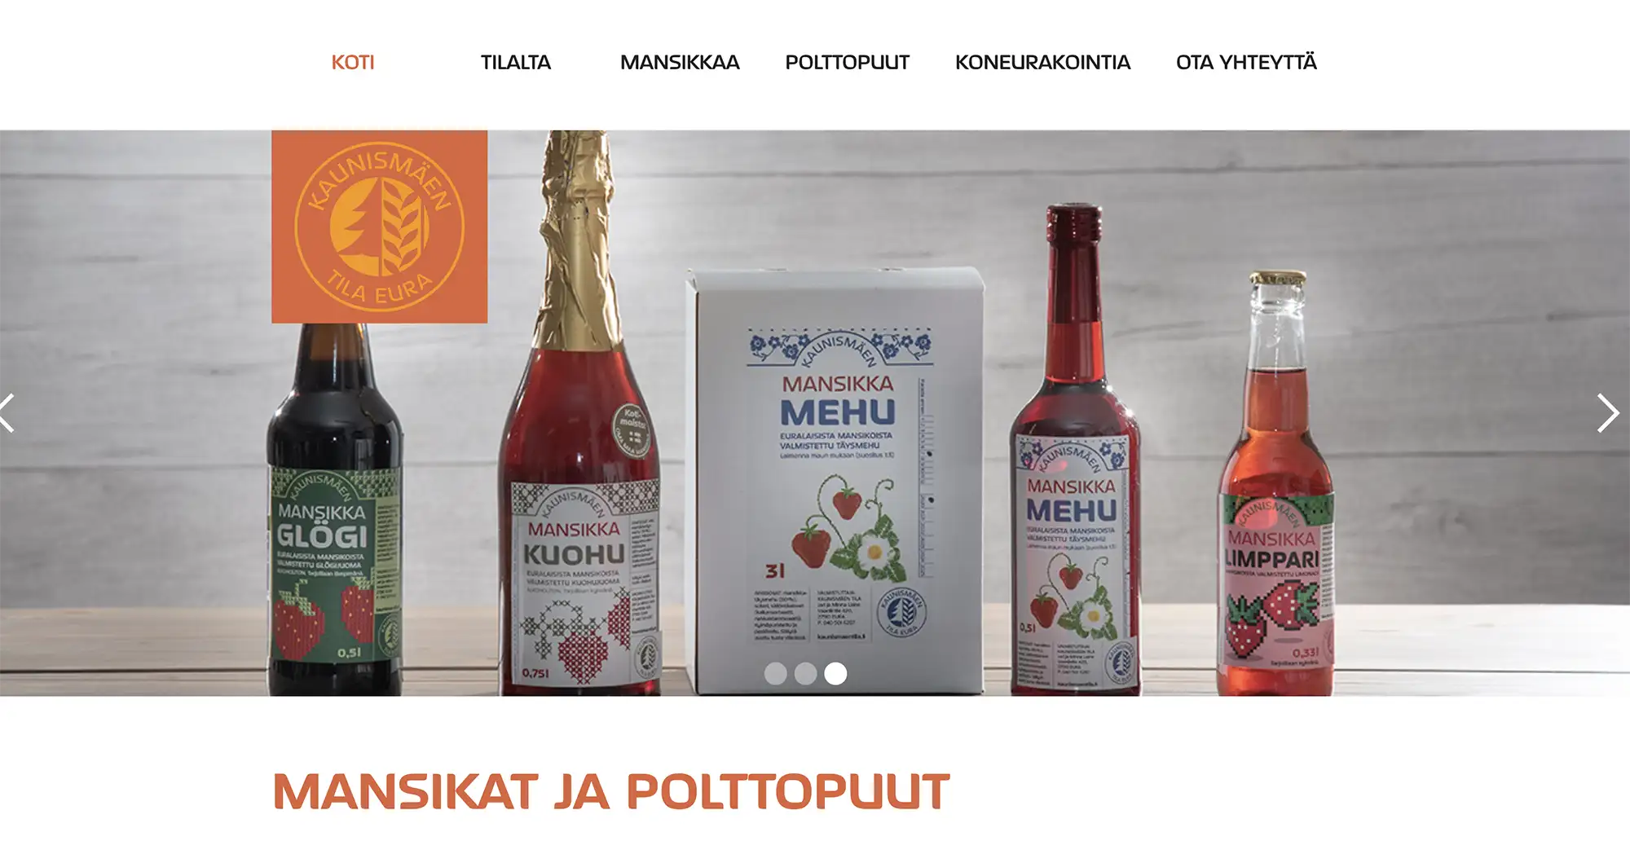Go to the previous slide arrow
This screenshot has width=1630, height=841.
pos(7,413)
